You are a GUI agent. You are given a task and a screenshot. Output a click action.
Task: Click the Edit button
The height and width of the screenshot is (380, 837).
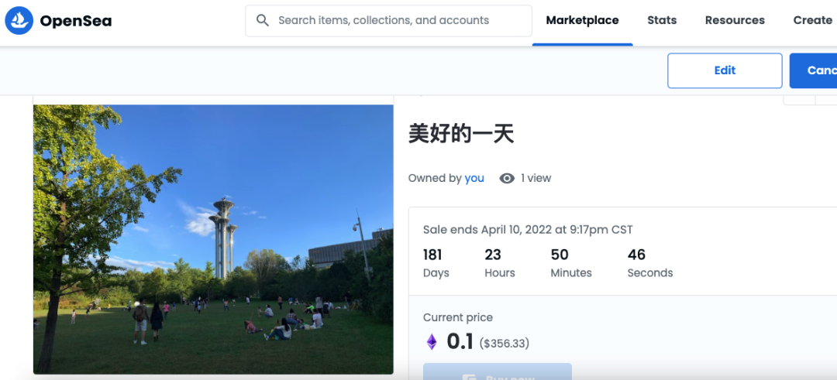point(725,70)
